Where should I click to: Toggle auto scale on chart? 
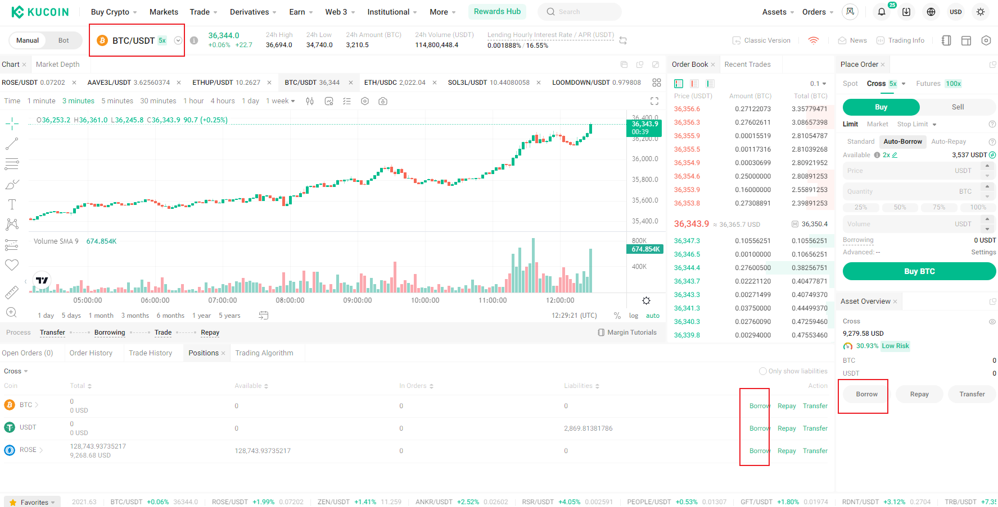653,316
